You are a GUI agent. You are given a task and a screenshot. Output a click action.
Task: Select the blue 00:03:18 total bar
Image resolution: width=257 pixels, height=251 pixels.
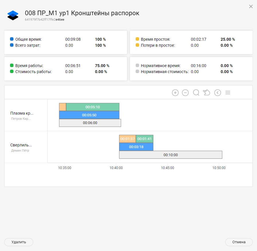click(x=136, y=147)
